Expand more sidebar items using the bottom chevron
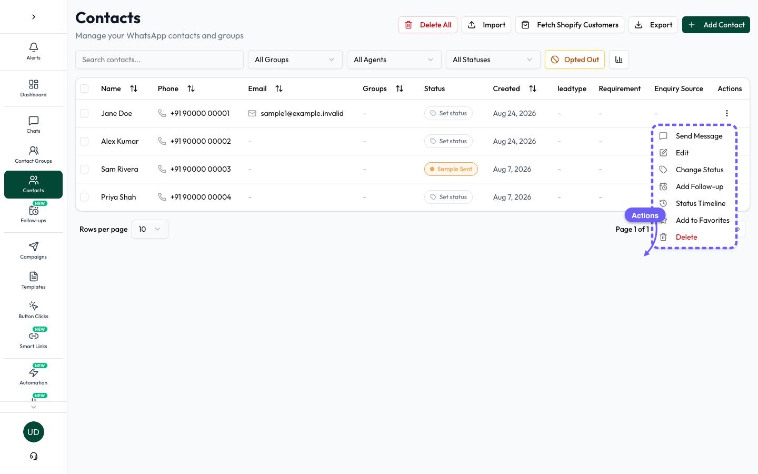This screenshot has width=758, height=474. pyautogui.click(x=34, y=407)
